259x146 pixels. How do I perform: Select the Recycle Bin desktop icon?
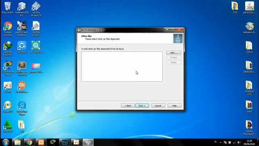8,8
